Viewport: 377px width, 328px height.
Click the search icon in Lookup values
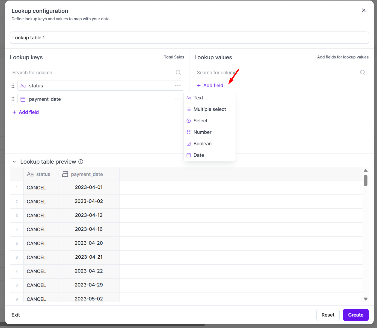[x=363, y=72]
